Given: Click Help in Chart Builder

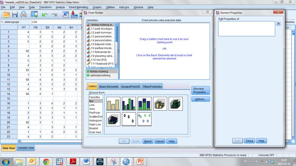Looking at the screenshot, I should tap(172, 141).
